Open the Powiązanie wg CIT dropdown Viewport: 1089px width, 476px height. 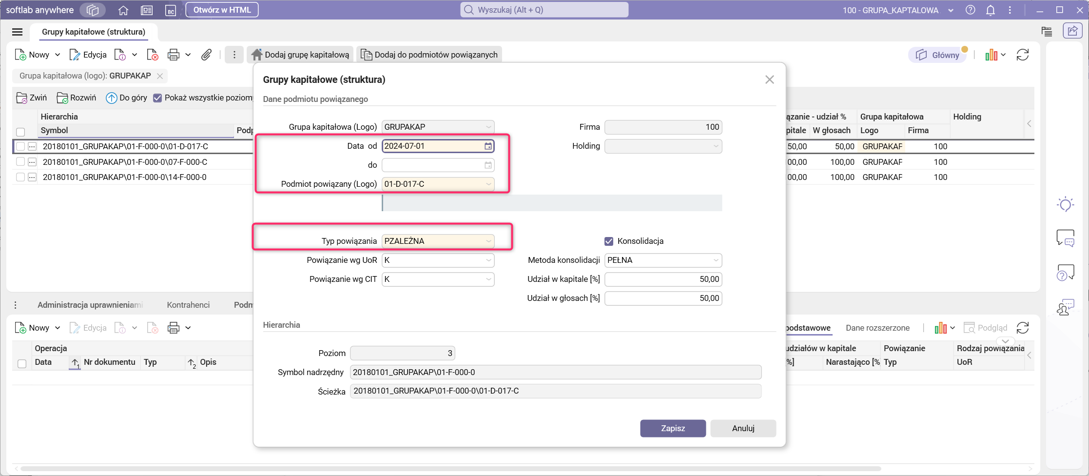(x=488, y=279)
